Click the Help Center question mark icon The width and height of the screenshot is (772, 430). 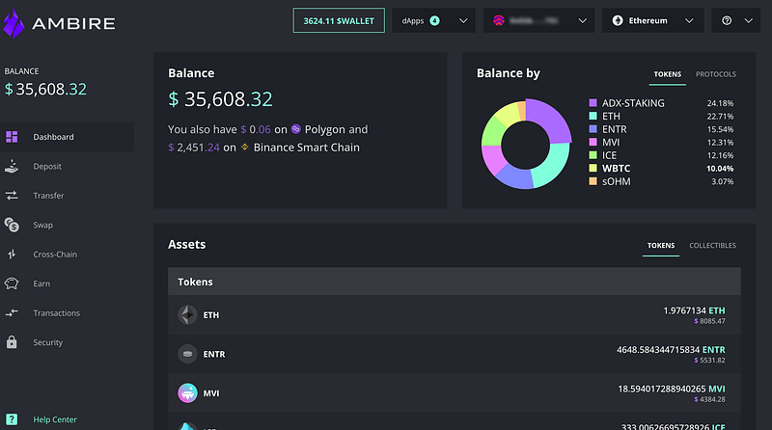12,419
